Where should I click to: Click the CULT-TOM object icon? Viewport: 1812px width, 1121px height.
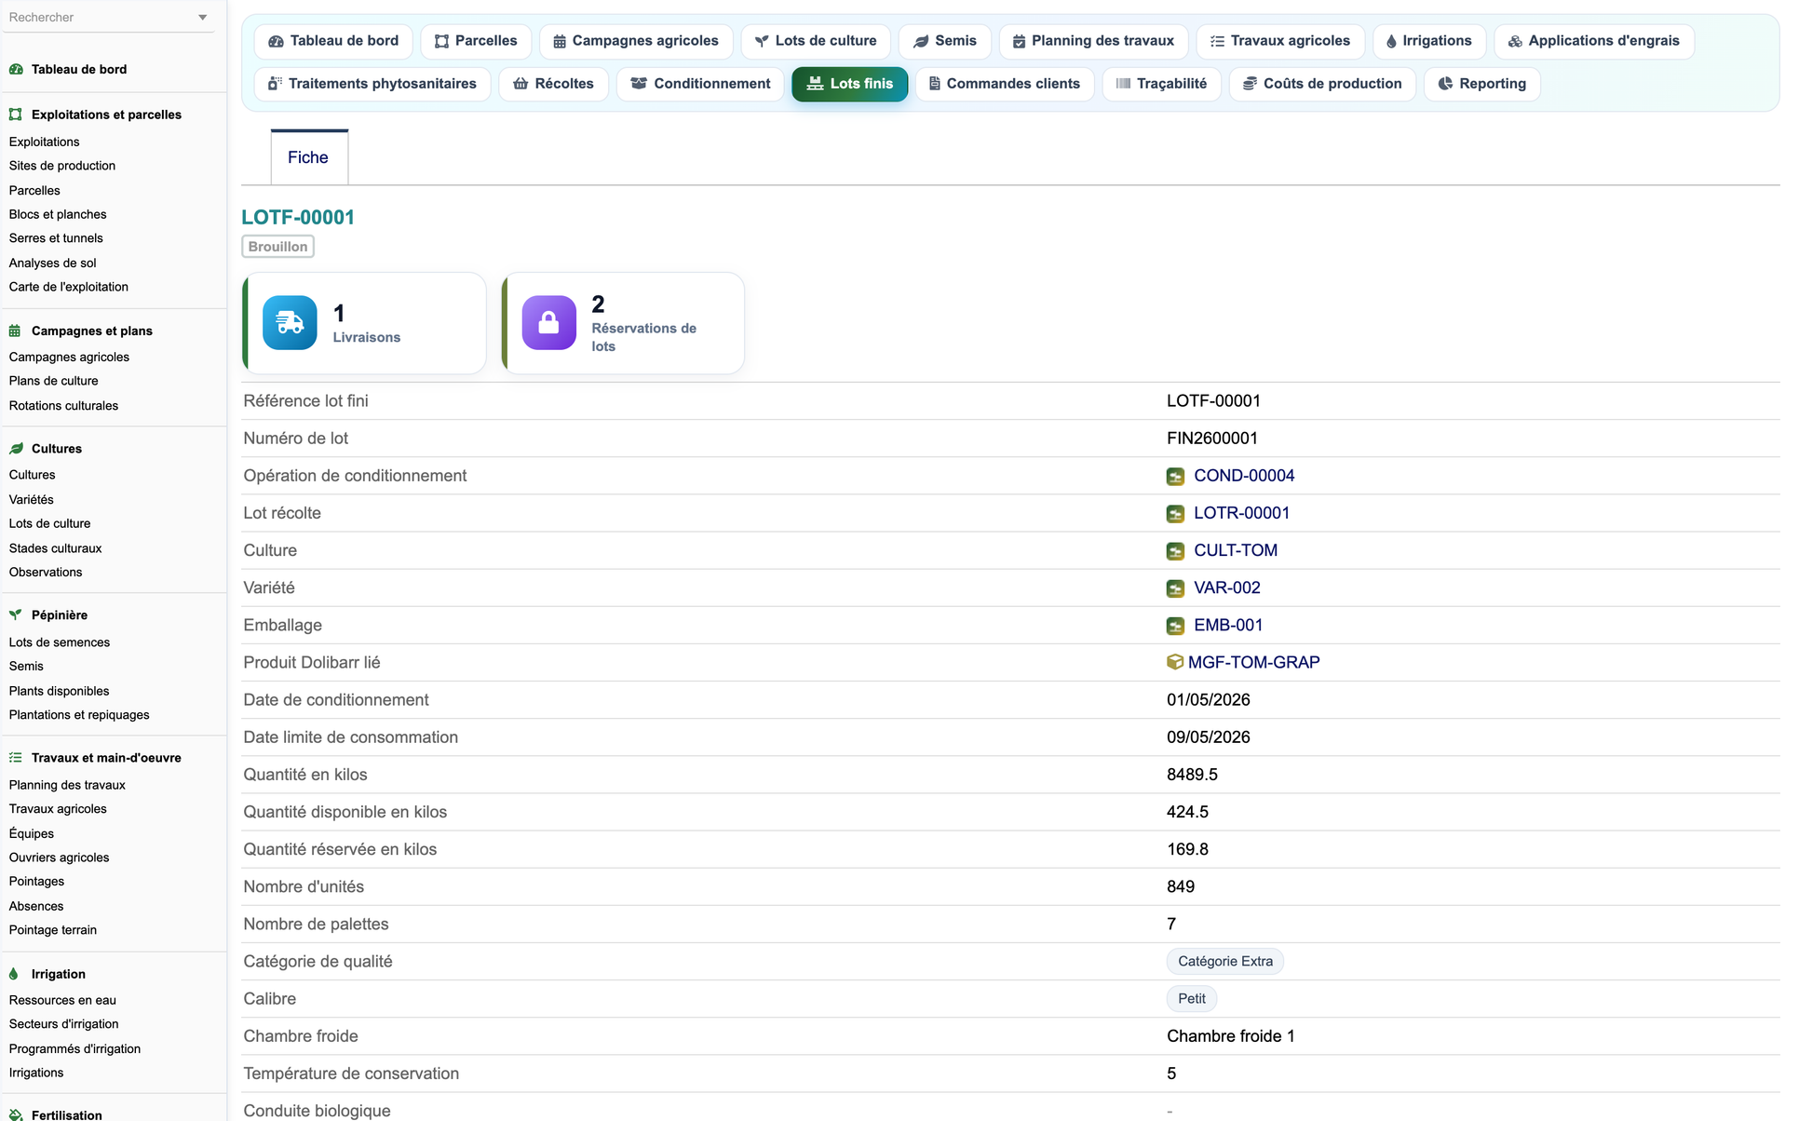(1175, 551)
